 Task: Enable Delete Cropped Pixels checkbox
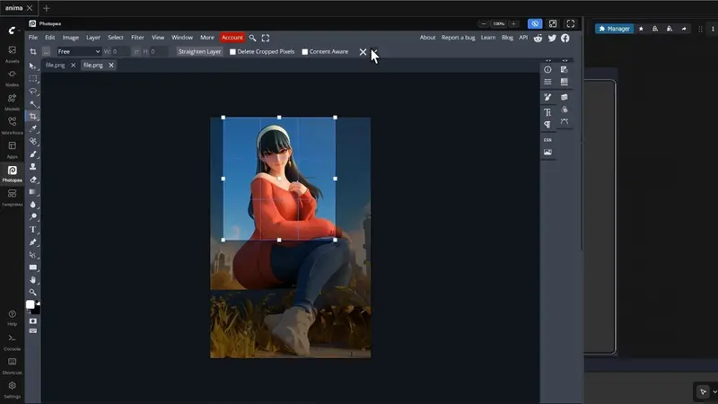232,52
